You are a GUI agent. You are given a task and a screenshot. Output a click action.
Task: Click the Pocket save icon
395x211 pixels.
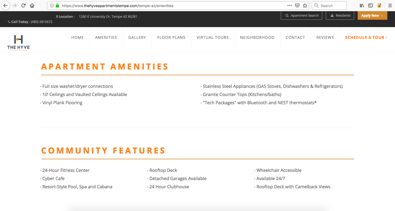297,5
